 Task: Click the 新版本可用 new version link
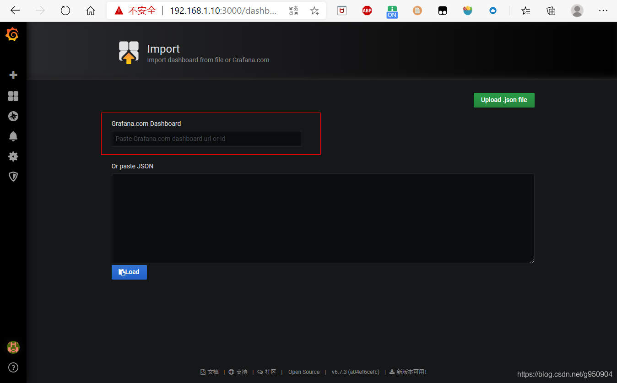pyautogui.click(x=408, y=372)
